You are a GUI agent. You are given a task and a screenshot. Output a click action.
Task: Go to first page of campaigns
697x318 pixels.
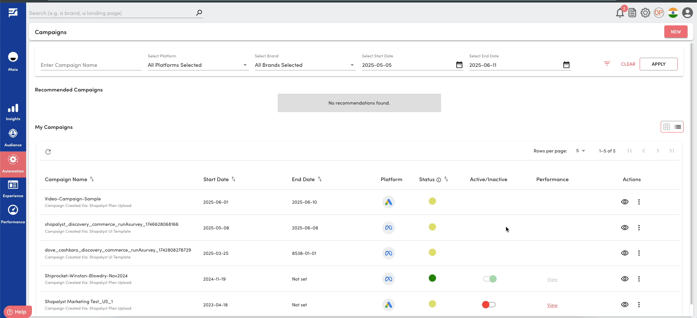tap(630, 151)
